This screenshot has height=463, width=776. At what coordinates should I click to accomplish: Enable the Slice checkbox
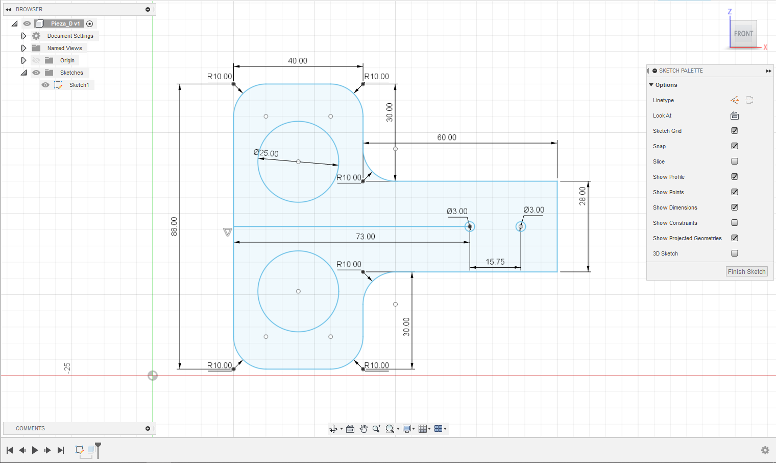735,161
